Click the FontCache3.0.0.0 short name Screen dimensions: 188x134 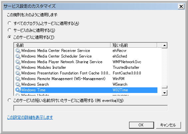127,73
